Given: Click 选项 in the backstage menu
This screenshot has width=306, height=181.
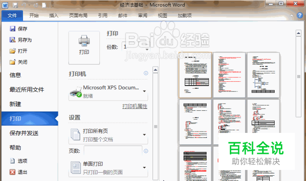Looking at the screenshot, I should click(19, 161).
